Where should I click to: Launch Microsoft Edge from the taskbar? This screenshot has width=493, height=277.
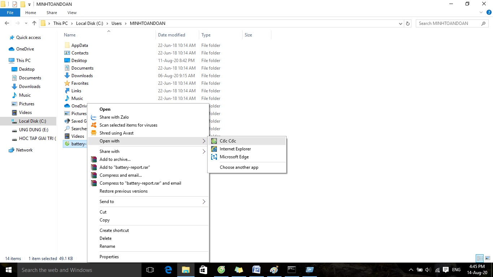(x=168, y=270)
